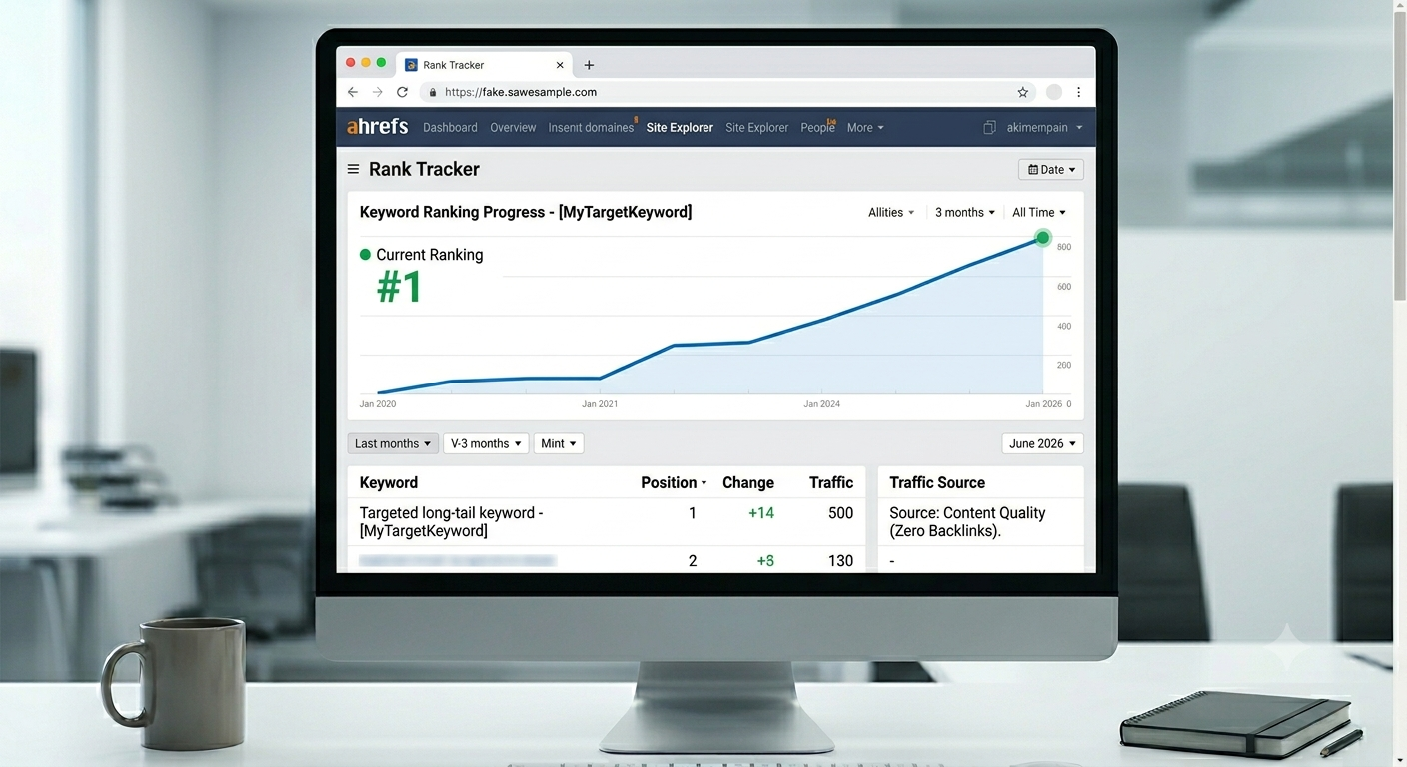Go to Dashboard in the ahrefs navbar
Viewport: 1407px width, 767px height.
[450, 128]
